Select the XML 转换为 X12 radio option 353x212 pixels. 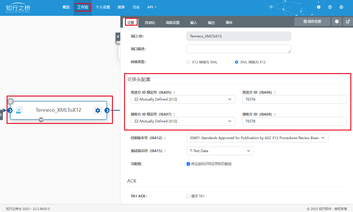[x=237, y=62]
